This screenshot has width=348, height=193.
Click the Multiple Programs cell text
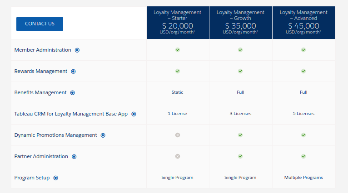tap(303, 178)
